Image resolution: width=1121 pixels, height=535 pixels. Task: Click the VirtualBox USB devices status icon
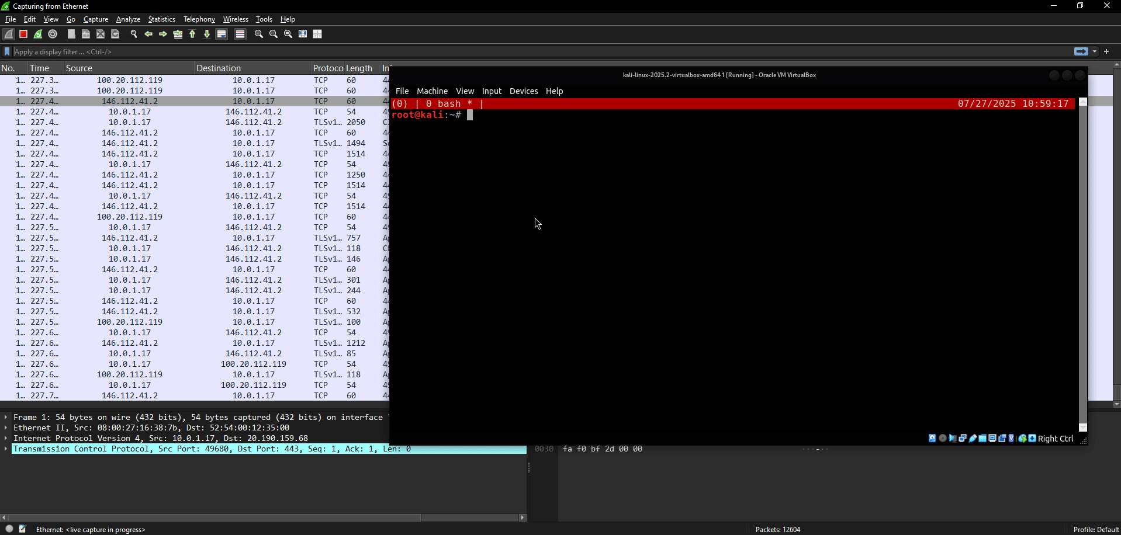click(973, 439)
